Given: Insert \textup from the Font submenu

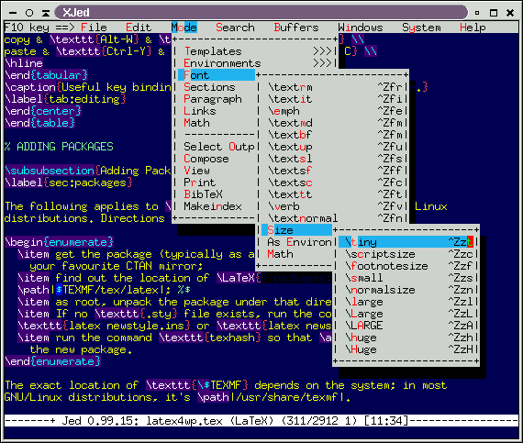Looking at the screenshot, I should (x=333, y=147).
